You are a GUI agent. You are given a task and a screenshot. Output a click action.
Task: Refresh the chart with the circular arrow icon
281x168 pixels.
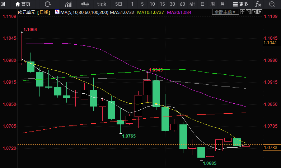[48, 4]
